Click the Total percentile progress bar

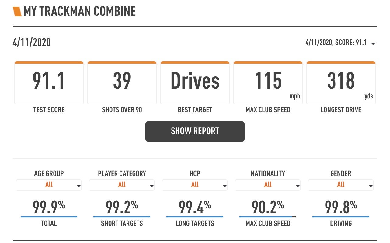[49, 217]
